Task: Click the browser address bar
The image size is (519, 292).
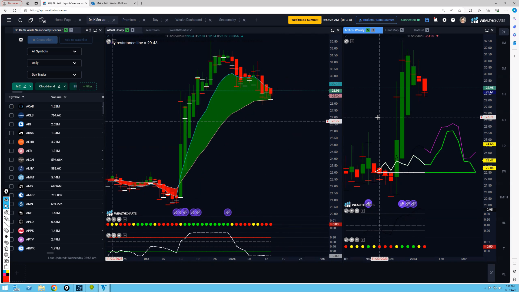Action: (x=232, y=10)
